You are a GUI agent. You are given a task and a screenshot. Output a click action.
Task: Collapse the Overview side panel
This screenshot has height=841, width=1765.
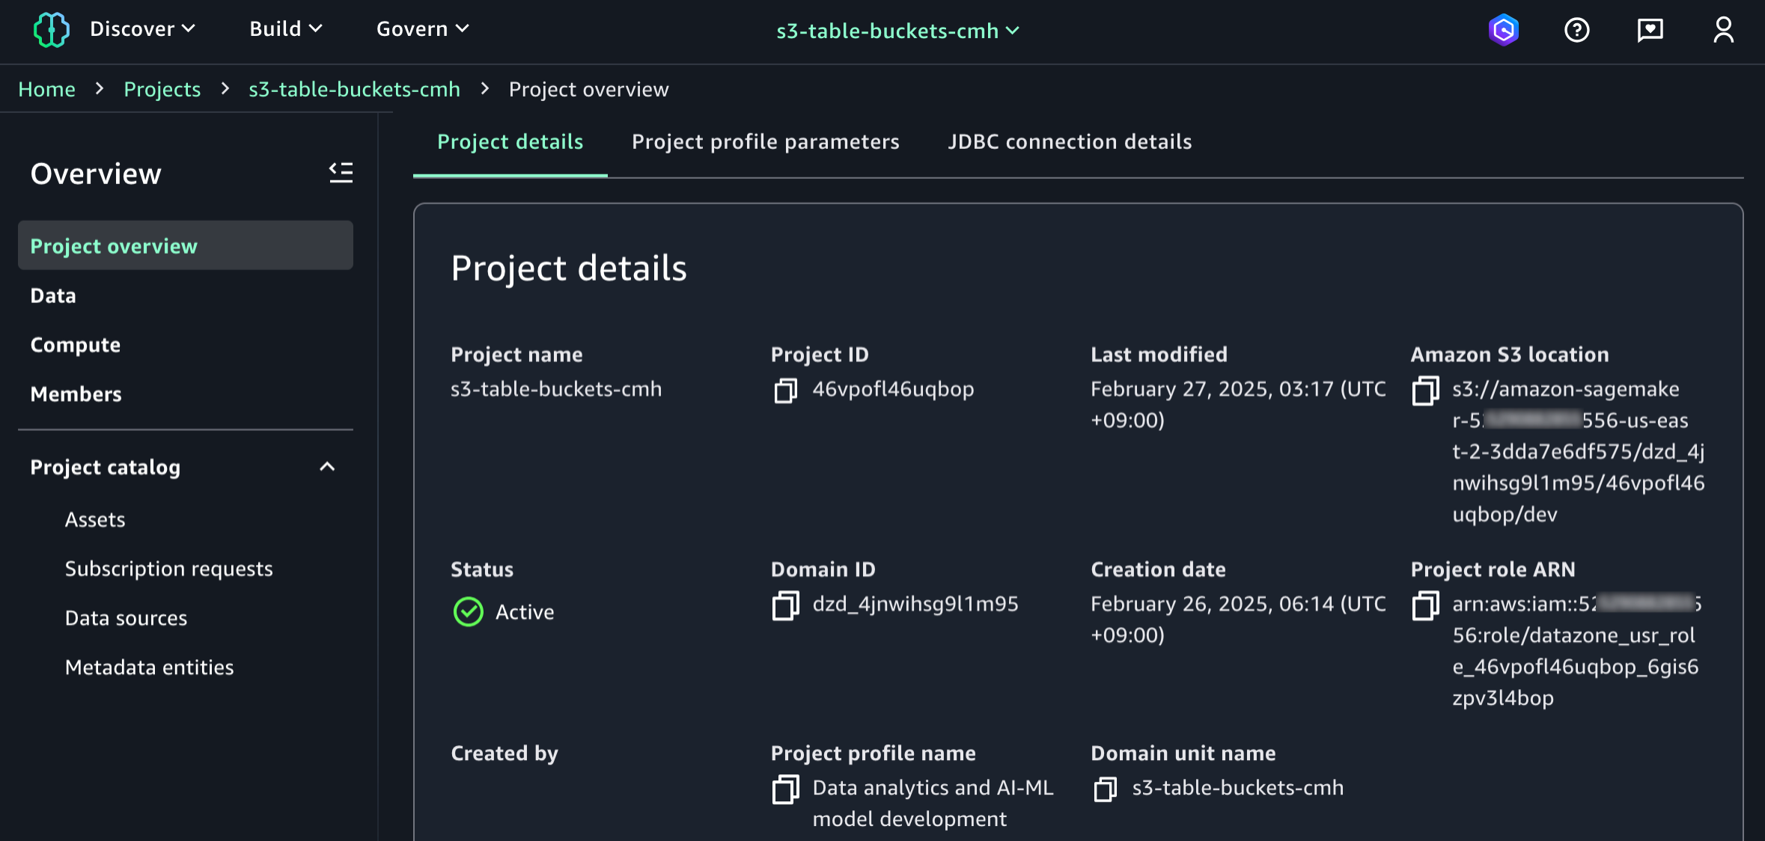point(341,173)
